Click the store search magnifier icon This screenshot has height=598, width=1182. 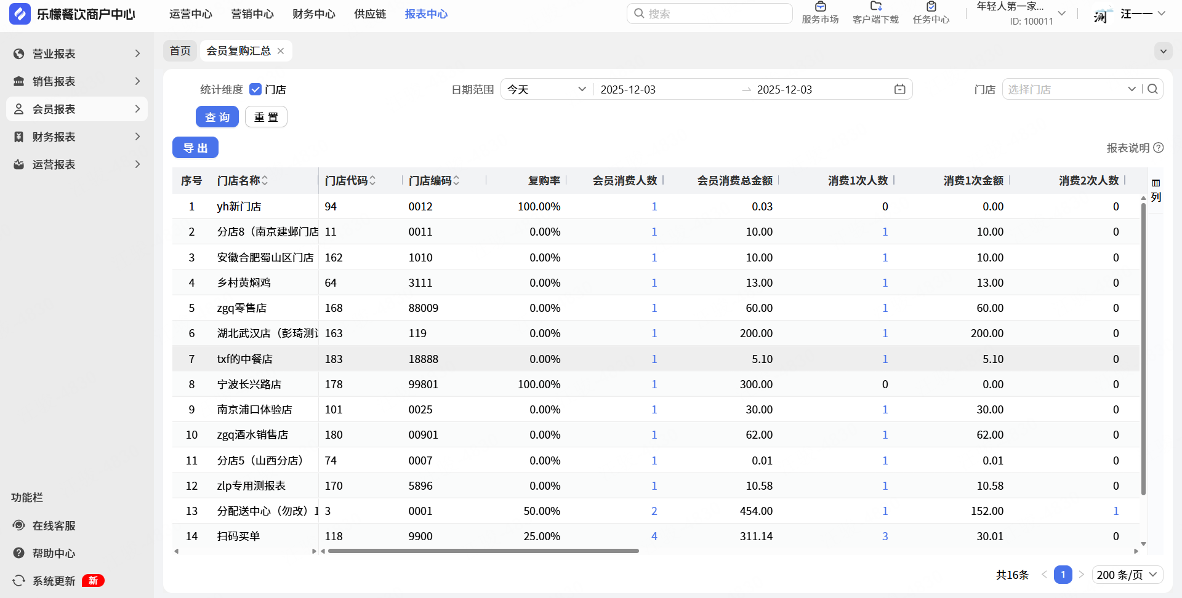[x=1152, y=90]
